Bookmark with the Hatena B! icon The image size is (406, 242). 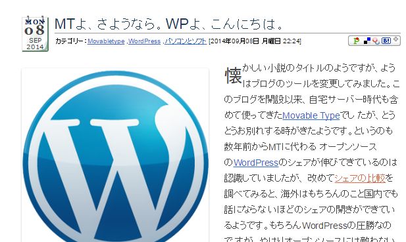pyautogui.click(x=386, y=41)
